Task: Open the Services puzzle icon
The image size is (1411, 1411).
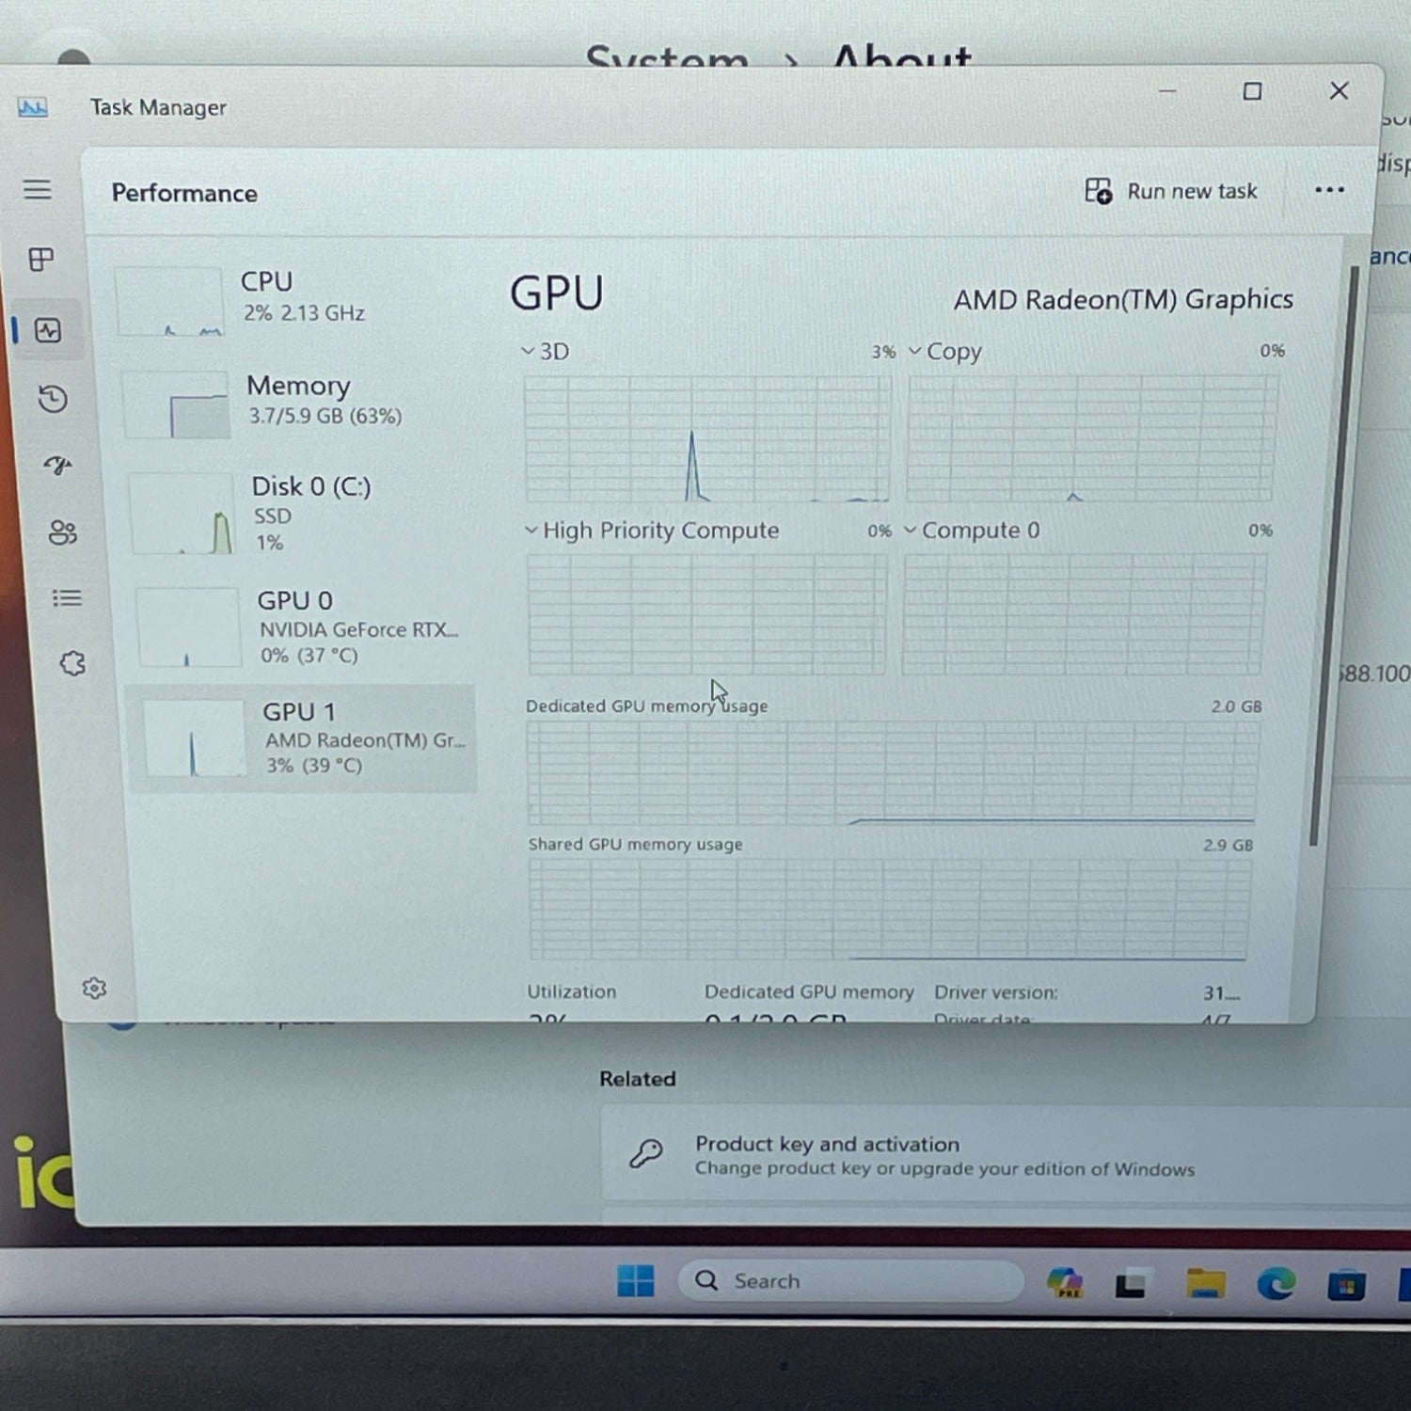Action: (x=72, y=664)
